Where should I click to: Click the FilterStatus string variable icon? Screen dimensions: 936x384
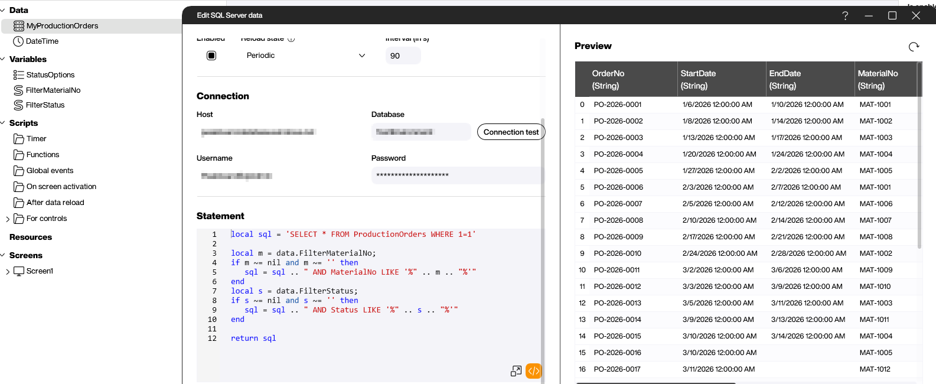[18, 105]
